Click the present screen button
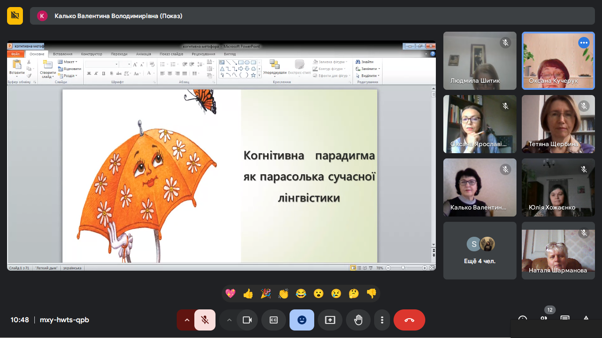The height and width of the screenshot is (338, 602). pyautogui.click(x=330, y=320)
